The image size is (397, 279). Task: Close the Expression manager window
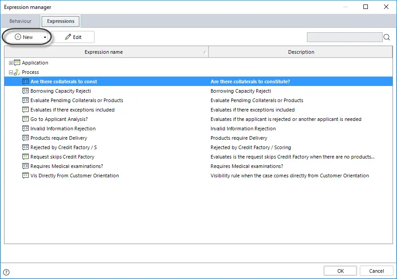pos(386,7)
